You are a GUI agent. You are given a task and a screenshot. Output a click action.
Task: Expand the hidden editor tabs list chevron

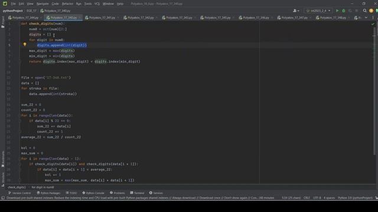point(366,18)
